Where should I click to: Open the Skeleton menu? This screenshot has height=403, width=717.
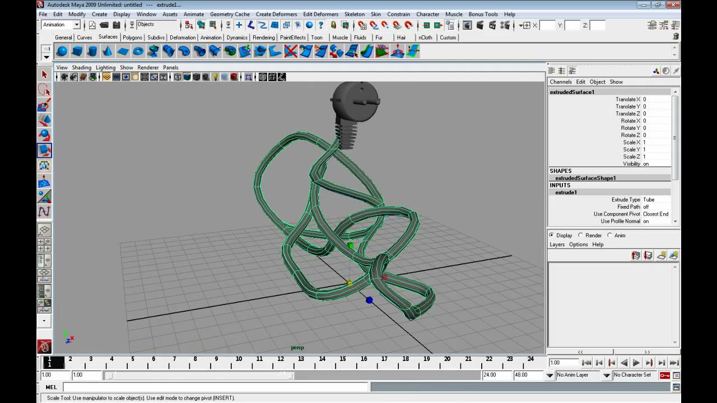(355, 14)
